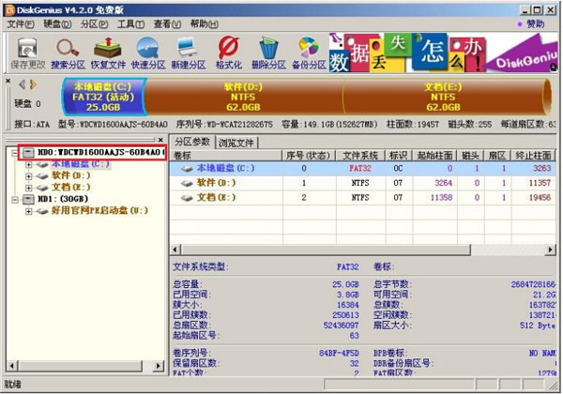This screenshot has height=394, width=563.
Task: Expand the 软件 (D:) tree node
Action: point(29,176)
